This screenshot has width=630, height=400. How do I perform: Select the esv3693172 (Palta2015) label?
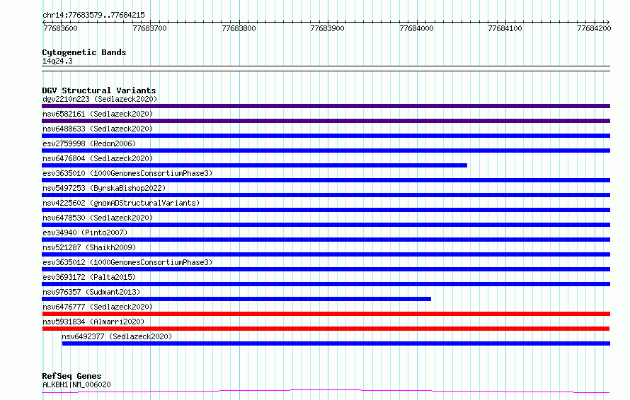(x=89, y=277)
